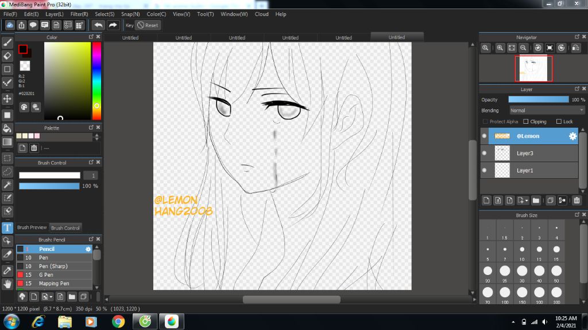Create new layer with first page icon
588x330 pixels.
click(x=486, y=201)
